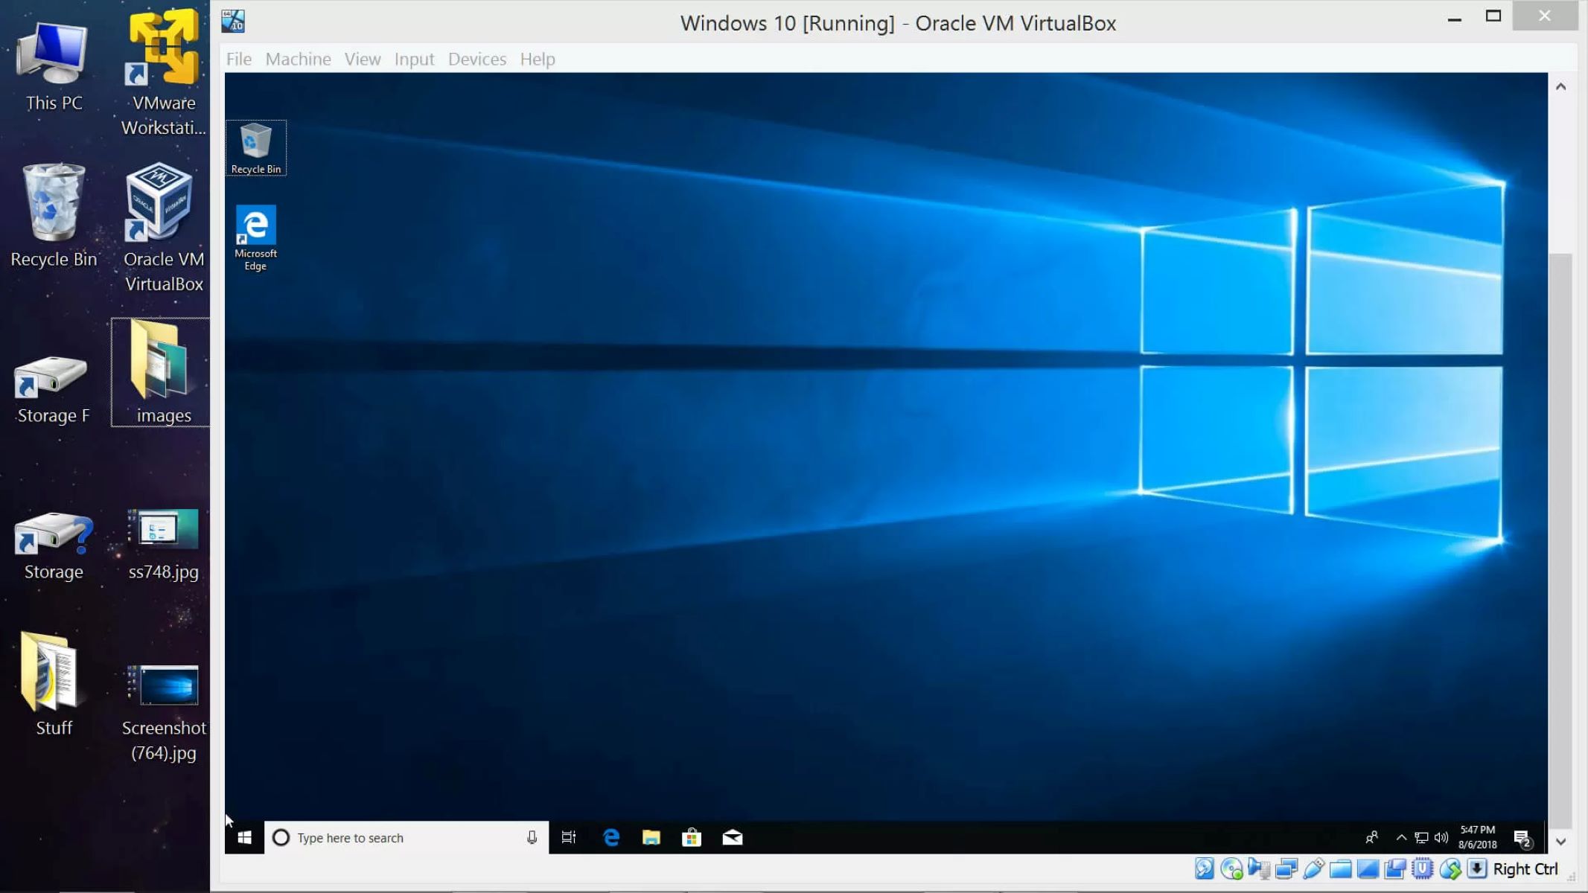
Task: Open the images folder
Action: 162,371
